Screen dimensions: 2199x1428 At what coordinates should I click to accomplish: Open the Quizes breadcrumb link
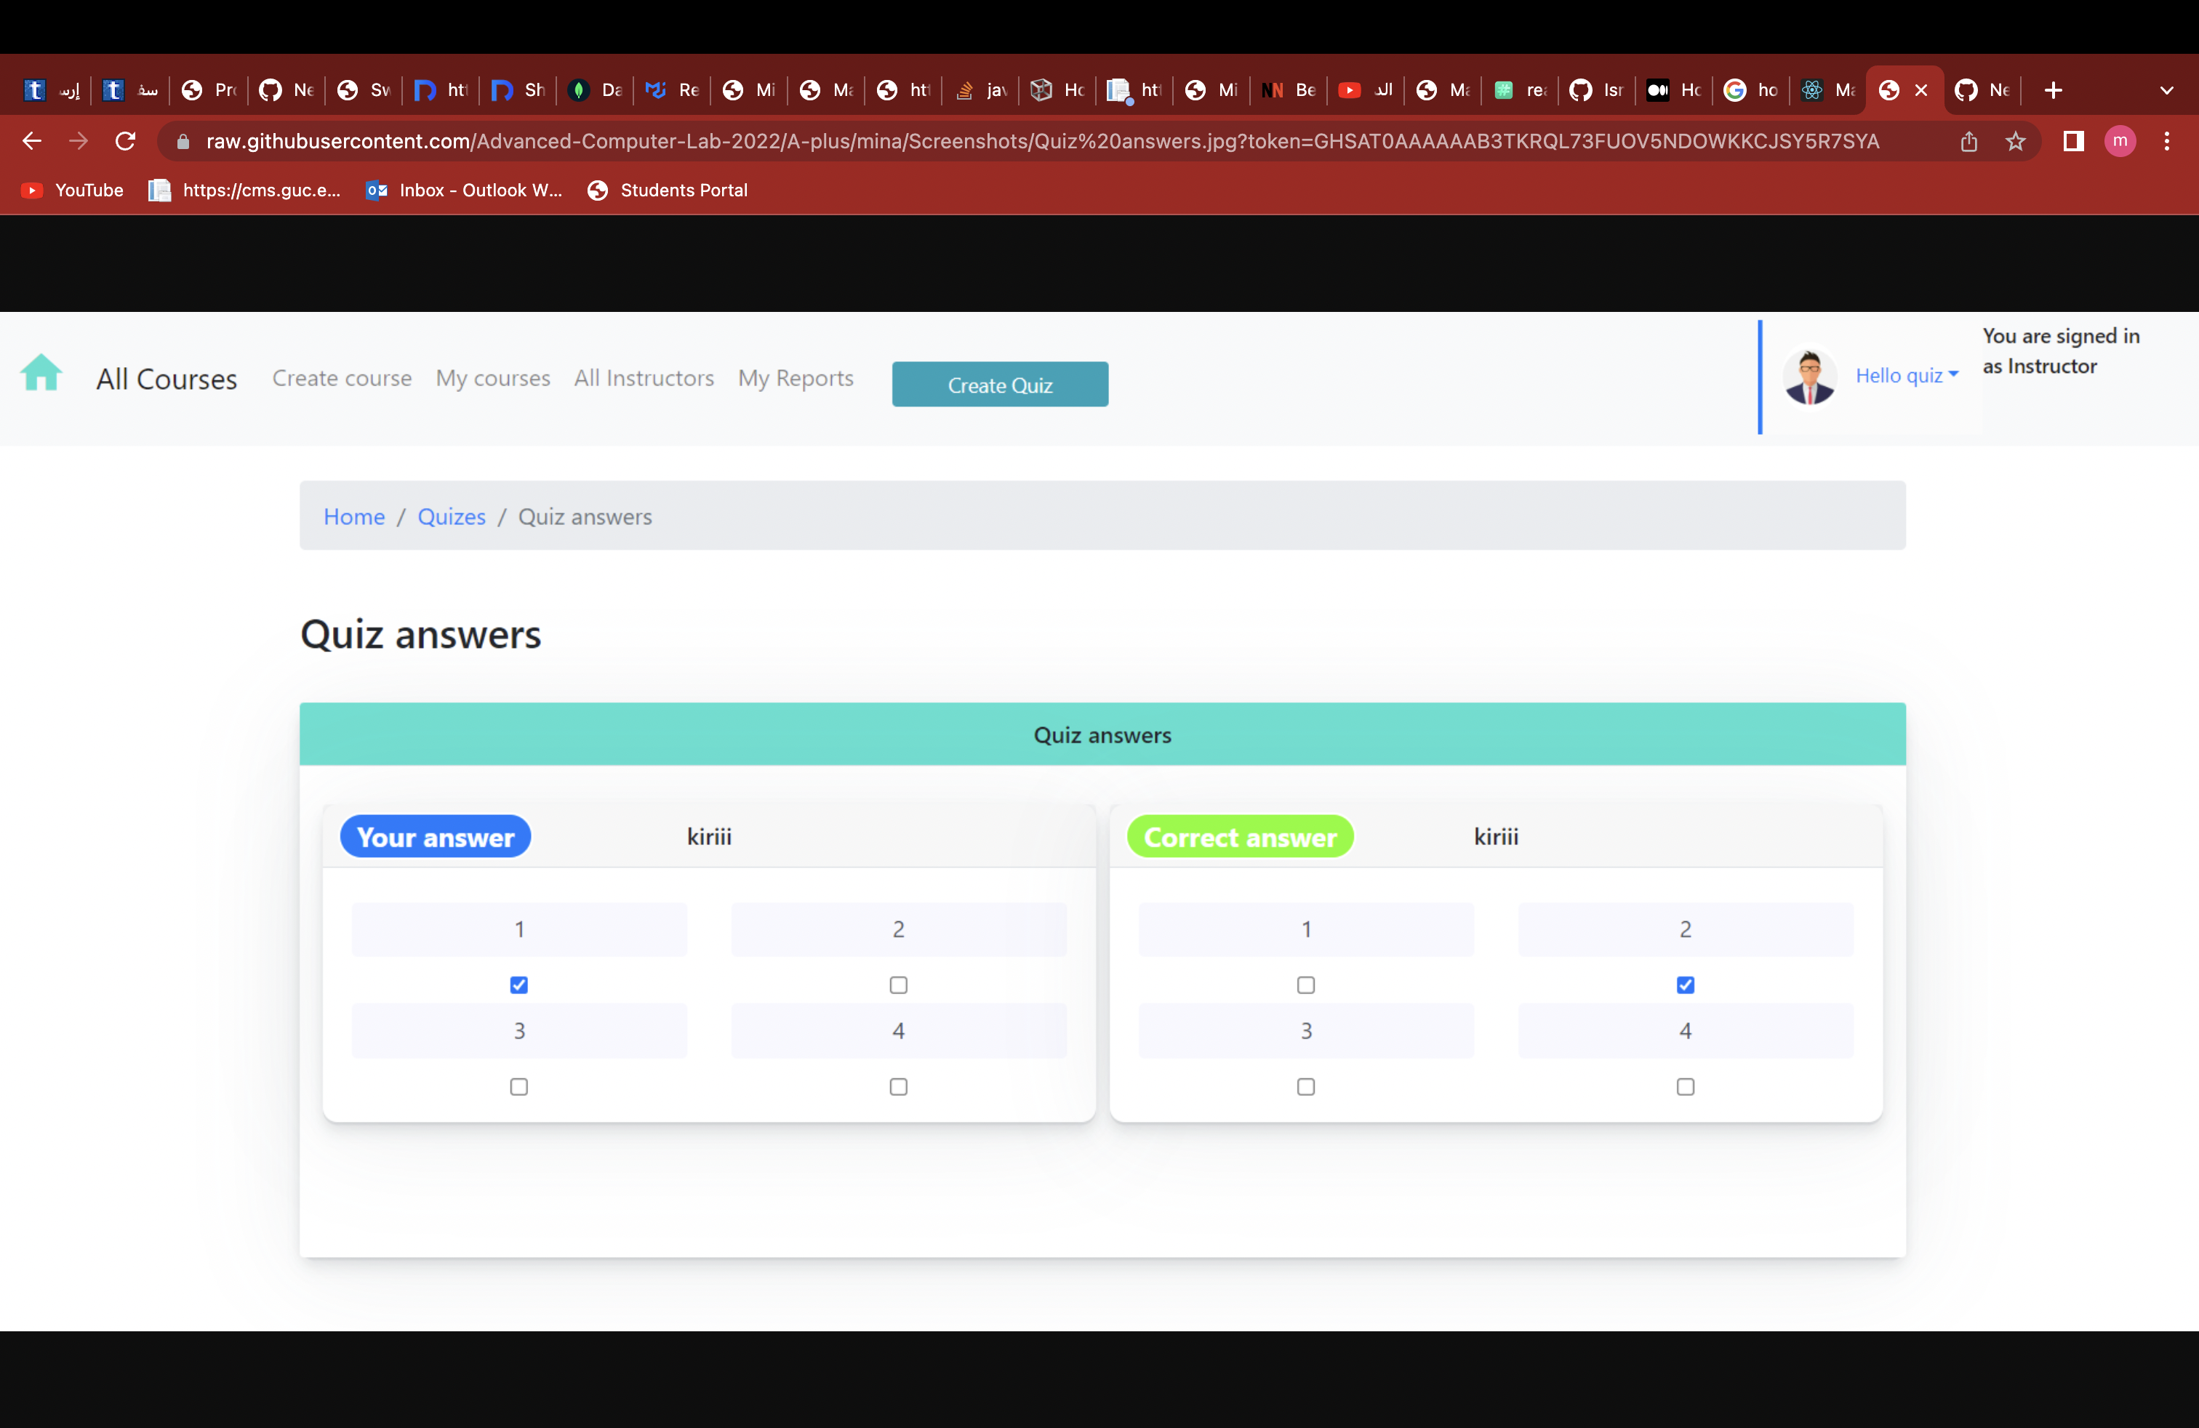point(451,516)
